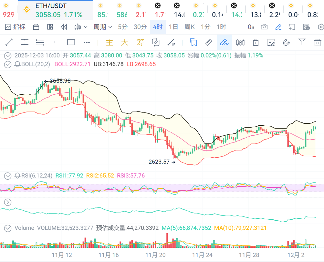Click the rewind replay icon
The width and height of the screenshot is (324, 262).
pyautogui.click(x=64, y=27)
